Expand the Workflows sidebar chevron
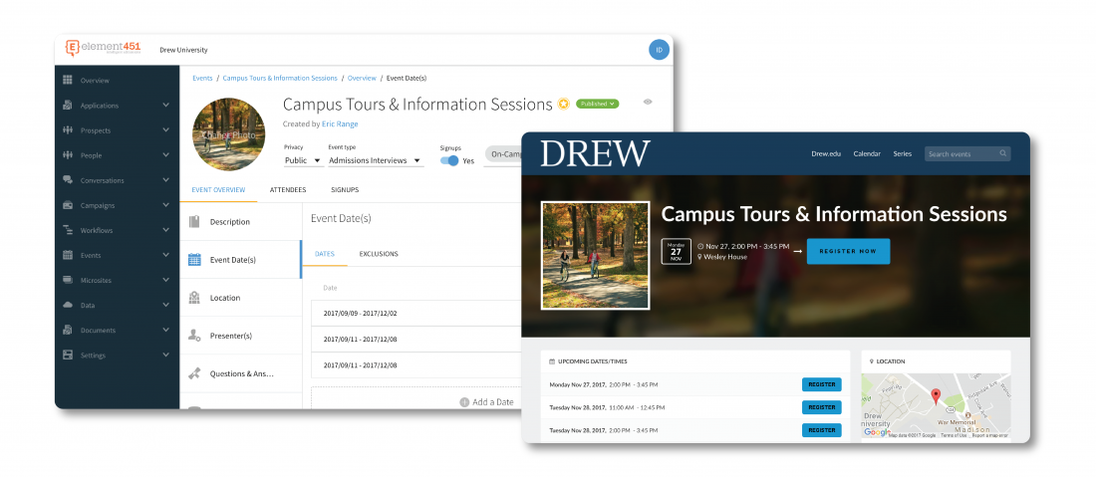Viewport: 1096px width, 477px height. 165,230
